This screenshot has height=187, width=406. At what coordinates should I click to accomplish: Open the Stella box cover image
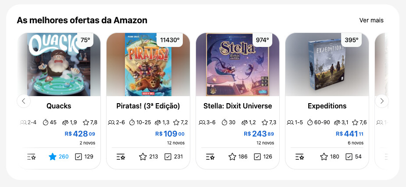(237, 65)
